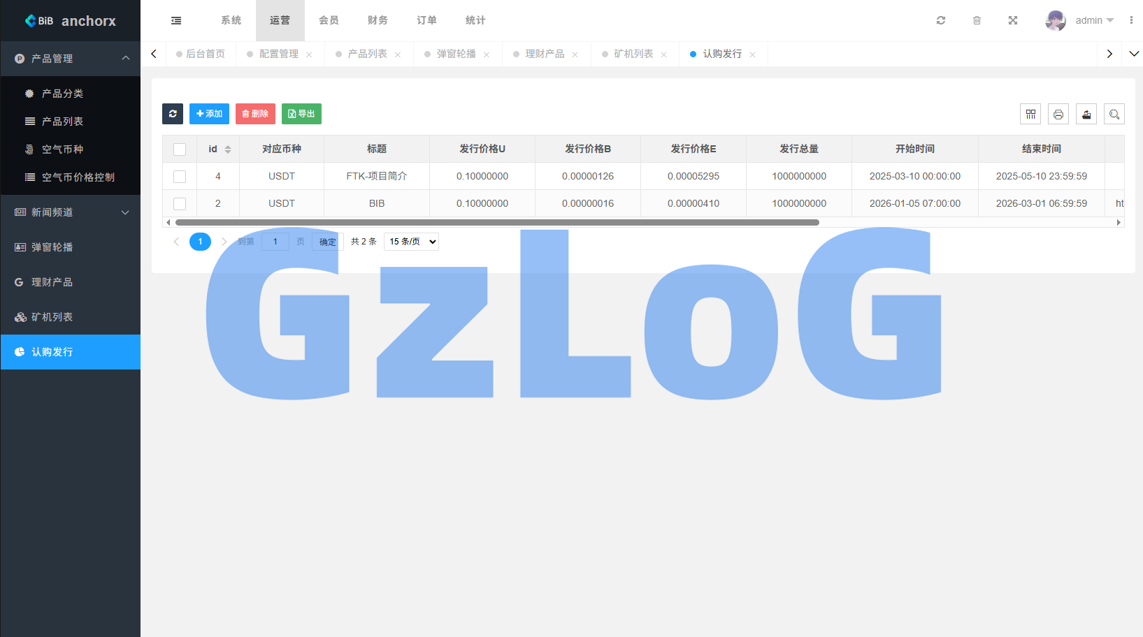The width and height of the screenshot is (1143, 637).
Task: Open the column filter grid icon
Action: (x=1030, y=114)
